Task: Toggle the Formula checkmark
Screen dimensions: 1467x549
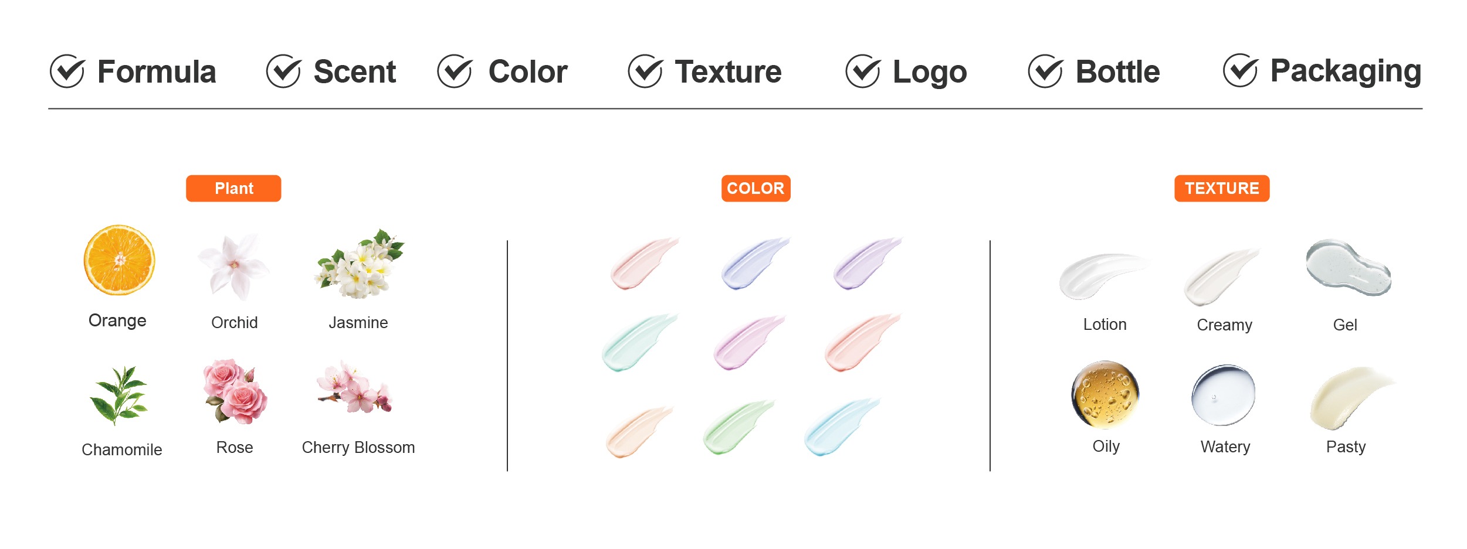Action: [67, 71]
